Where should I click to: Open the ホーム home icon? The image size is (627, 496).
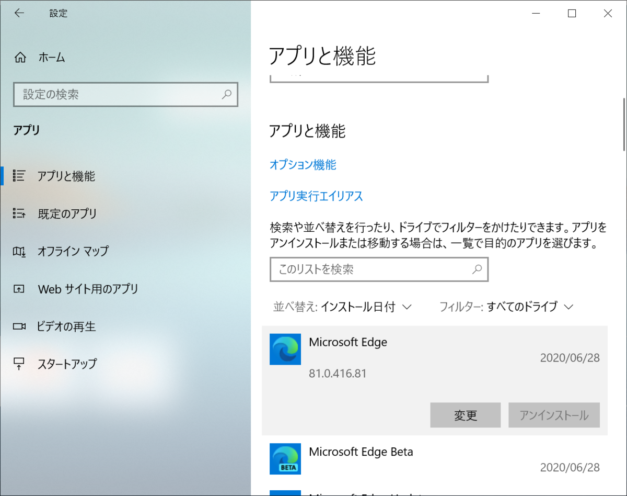[x=20, y=58]
